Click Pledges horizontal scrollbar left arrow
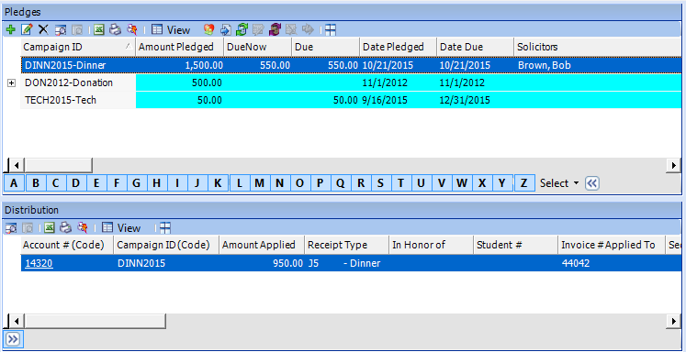This screenshot has width=686, height=352. click(x=17, y=166)
